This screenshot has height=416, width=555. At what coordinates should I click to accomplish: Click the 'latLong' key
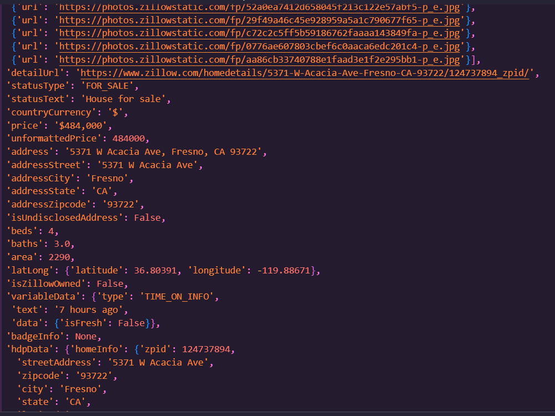pos(30,271)
